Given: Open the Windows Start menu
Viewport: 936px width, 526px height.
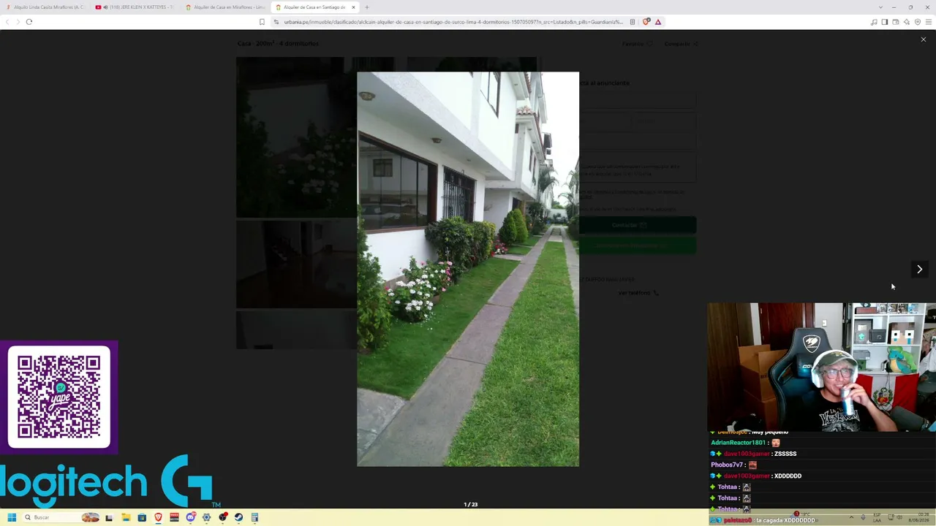Looking at the screenshot, I should point(12,517).
